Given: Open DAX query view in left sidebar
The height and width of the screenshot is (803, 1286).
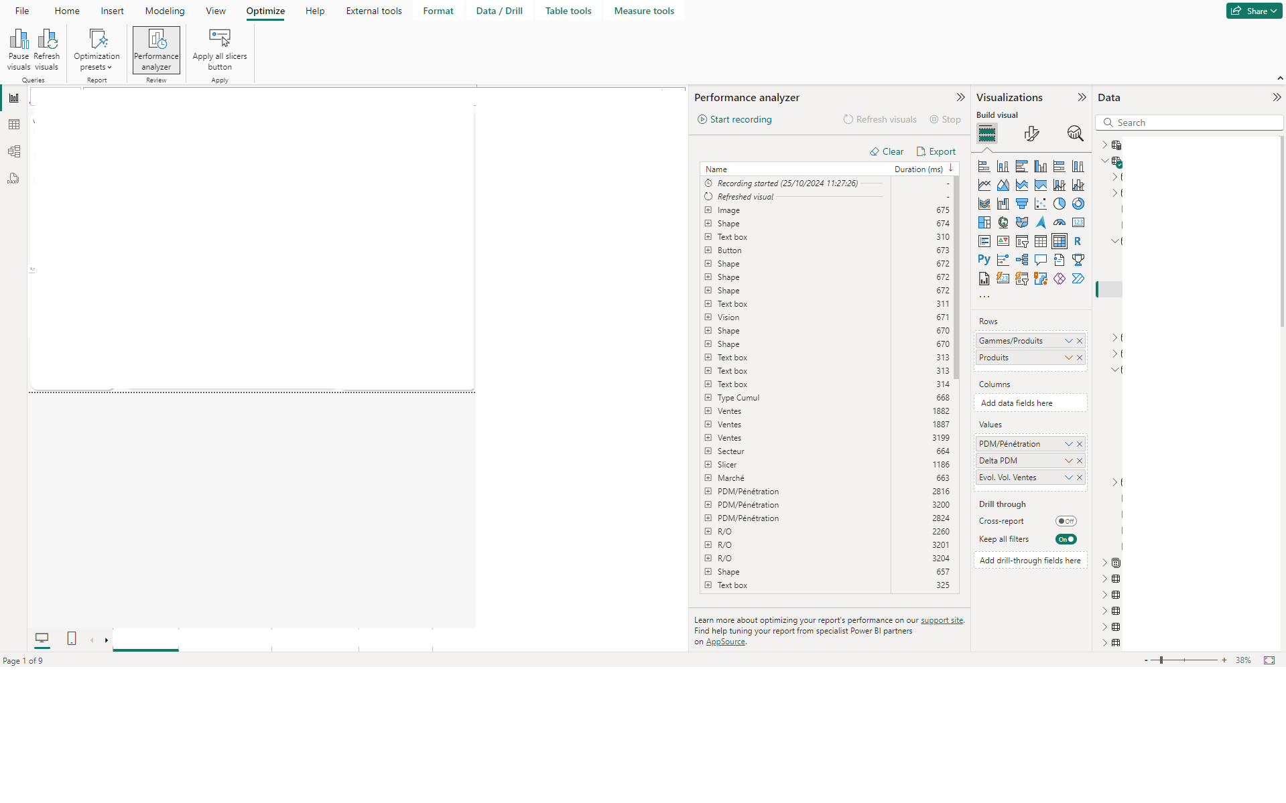Looking at the screenshot, I should coord(14,178).
